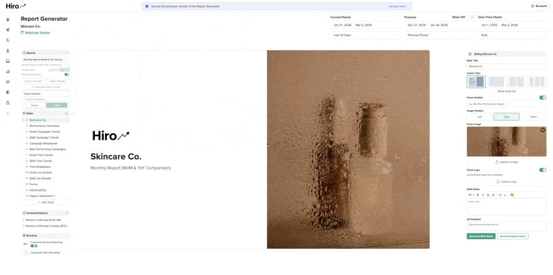Image resolution: width=553 pixels, height=275 pixels.
Task: Open the Weekly on Monday (8:00 AM) export
Action: (x=43, y=220)
